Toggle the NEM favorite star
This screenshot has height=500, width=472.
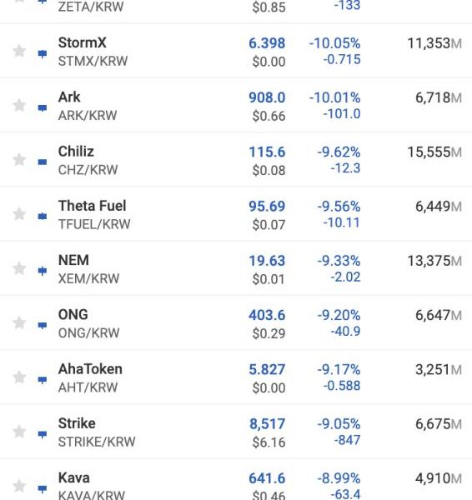[x=19, y=268]
